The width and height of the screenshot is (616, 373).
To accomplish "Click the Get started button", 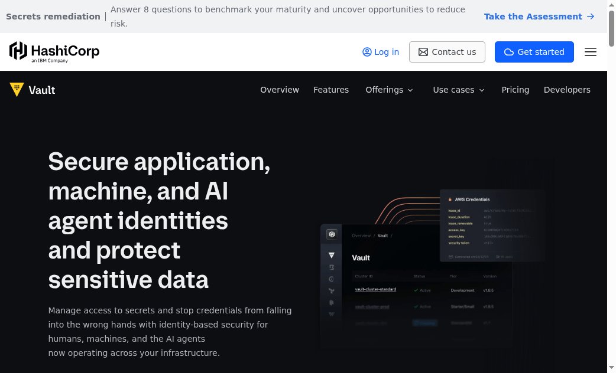I will (x=534, y=52).
